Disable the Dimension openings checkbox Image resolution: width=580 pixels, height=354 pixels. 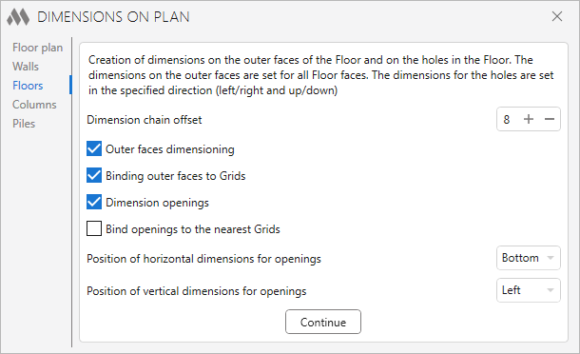pyautogui.click(x=94, y=202)
